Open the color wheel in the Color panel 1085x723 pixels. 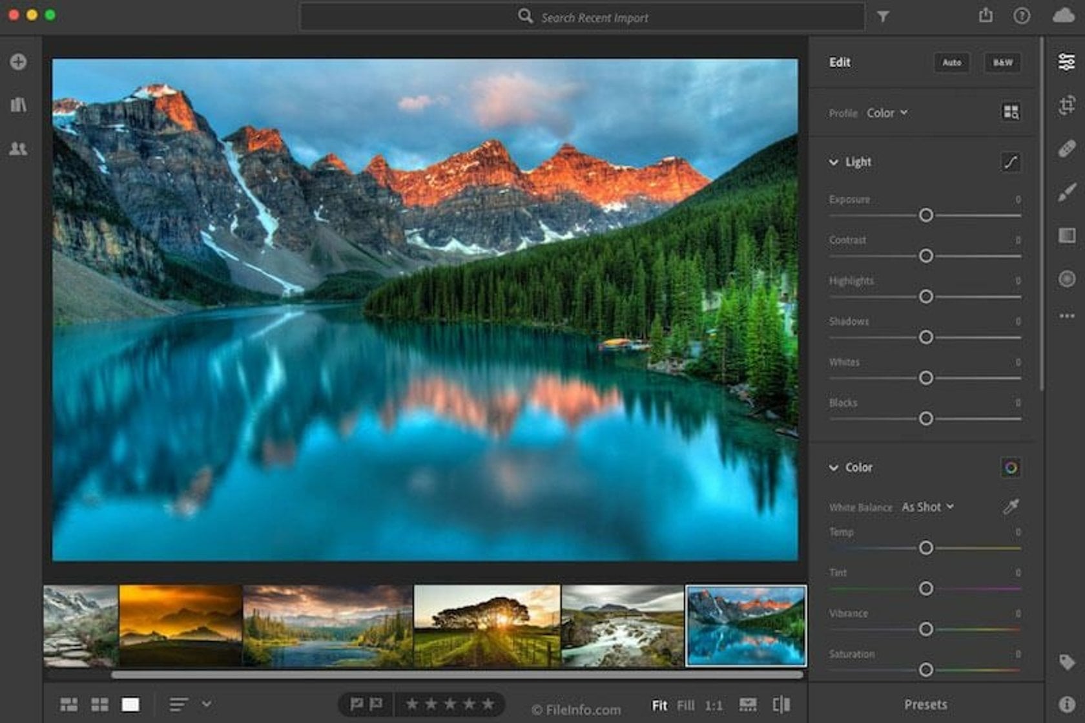click(x=1011, y=467)
